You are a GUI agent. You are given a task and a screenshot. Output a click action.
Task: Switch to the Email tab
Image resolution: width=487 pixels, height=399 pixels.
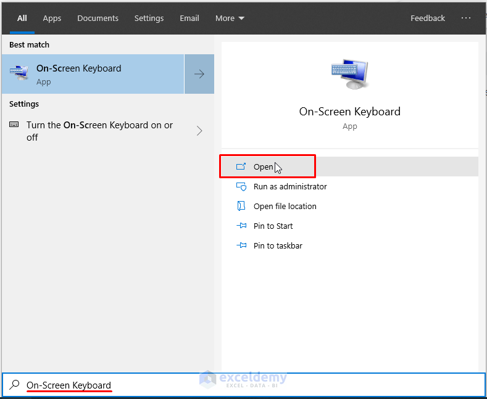pos(189,19)
